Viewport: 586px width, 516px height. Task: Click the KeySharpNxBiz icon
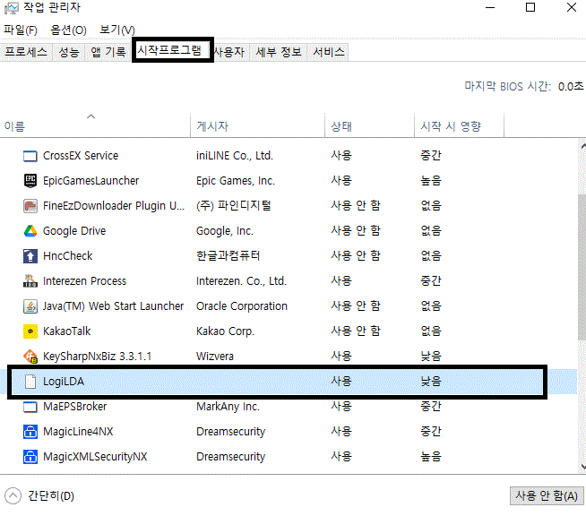coord(30,356)
